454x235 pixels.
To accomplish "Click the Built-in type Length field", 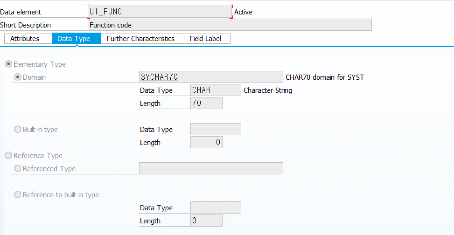I will [206, 143].
